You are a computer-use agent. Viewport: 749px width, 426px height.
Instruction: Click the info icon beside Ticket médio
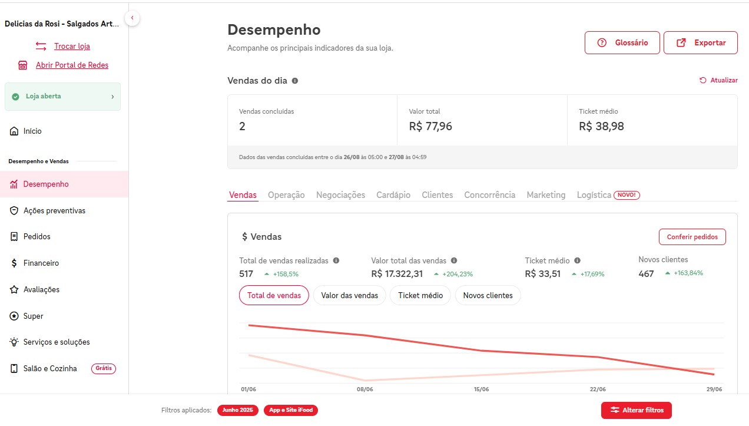[x=578, y=260]
